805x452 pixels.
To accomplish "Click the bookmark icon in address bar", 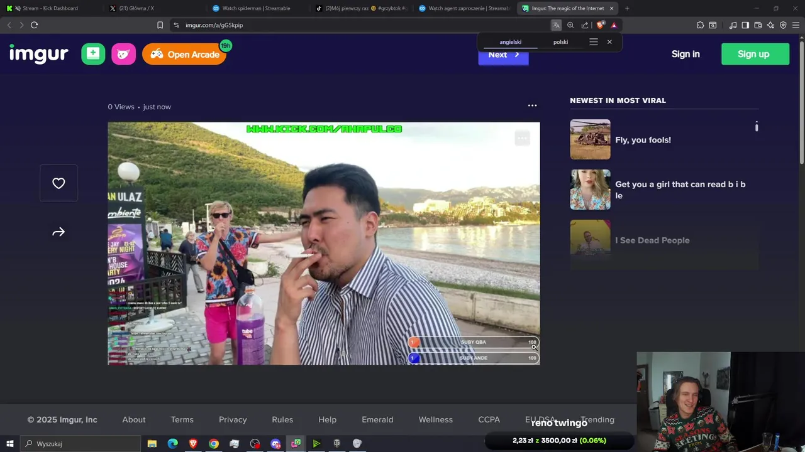I will 160,25.
